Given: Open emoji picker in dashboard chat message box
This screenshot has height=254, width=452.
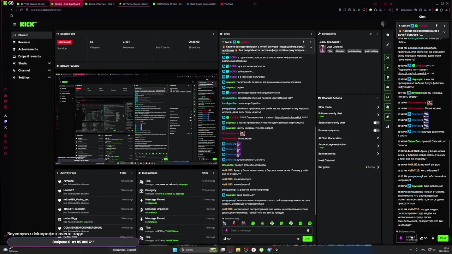Looking at the screenshot, I should pyautogui.click(x=308, y=230).
